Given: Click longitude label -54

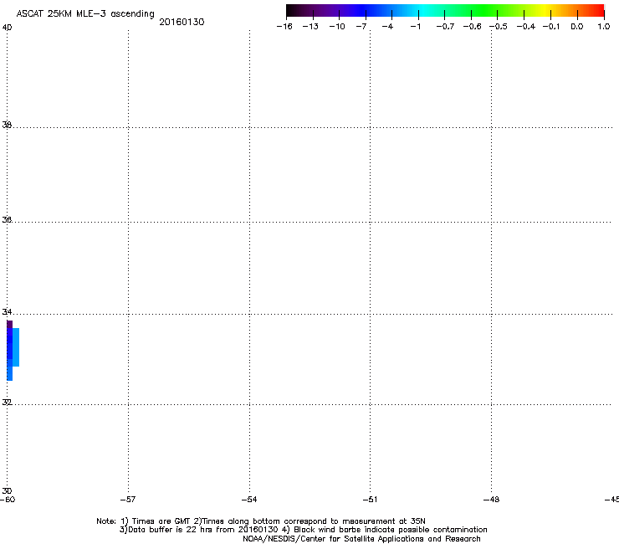Looking at the screenshot, I should (x=249, y=500).
